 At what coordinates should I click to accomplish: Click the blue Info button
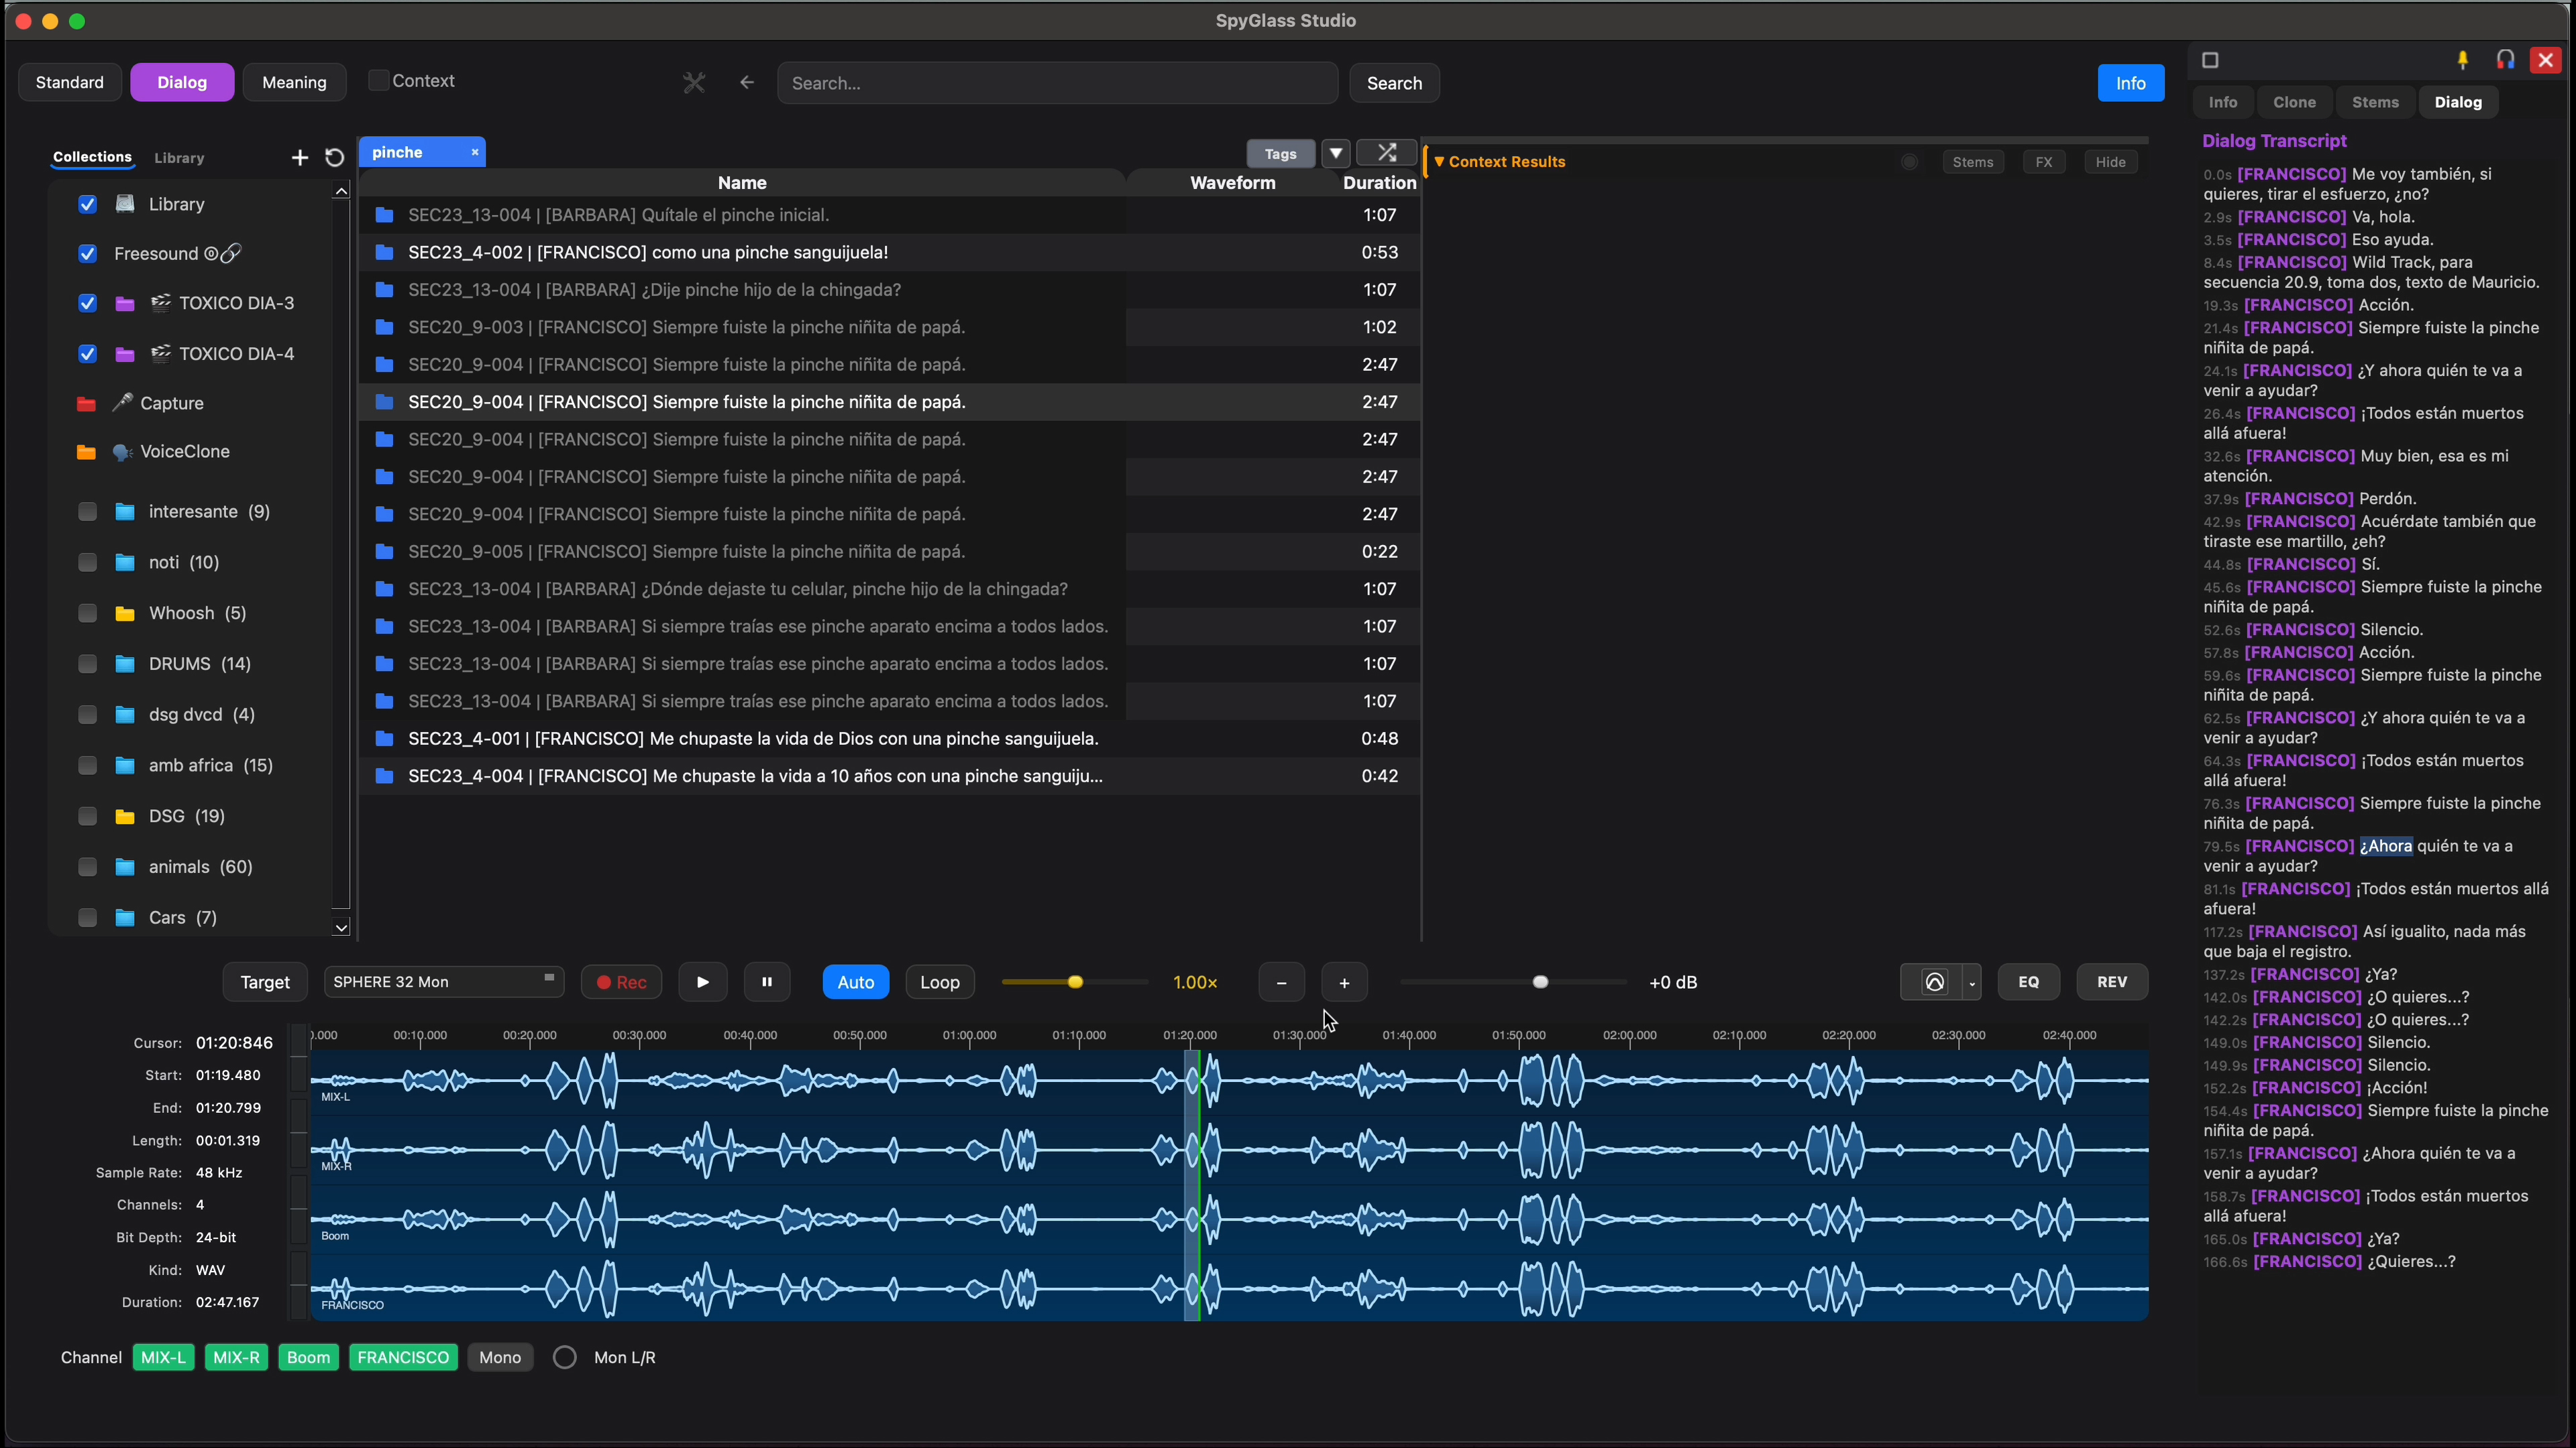coord(2131,83)
